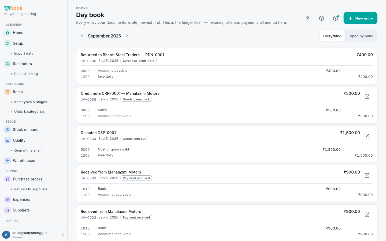Click Kalyan Engineering company name

coord(20,14)
